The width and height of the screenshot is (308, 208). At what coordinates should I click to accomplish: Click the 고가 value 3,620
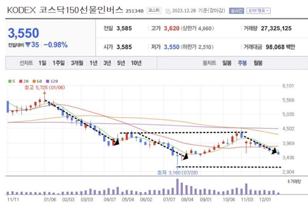(172, 29)
